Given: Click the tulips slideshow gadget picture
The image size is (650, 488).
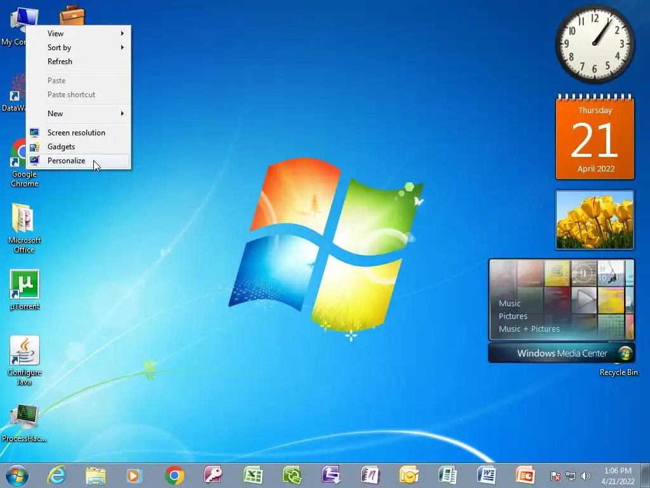Looking at the screenshot, I should [595, 220].
